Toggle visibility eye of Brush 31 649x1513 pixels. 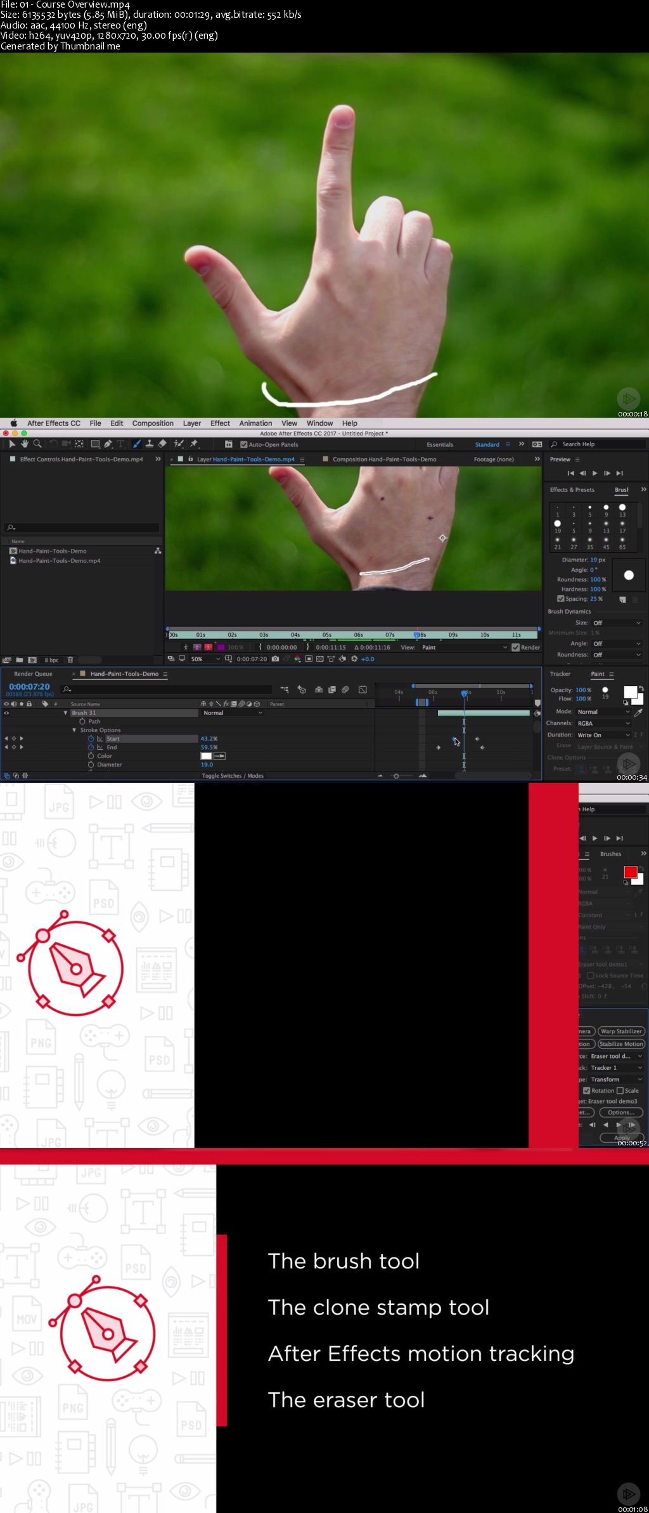(x=6, y=712)
